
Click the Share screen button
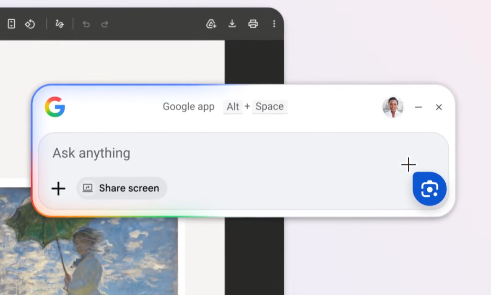point(122,188)
